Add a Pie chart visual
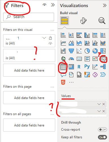Viewport: 109px width, 142px height. (x=87, y=51)
